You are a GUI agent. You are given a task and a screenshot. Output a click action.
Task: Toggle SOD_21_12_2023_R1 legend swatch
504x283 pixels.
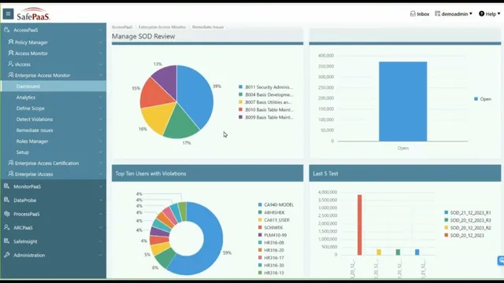click(447, 212)
